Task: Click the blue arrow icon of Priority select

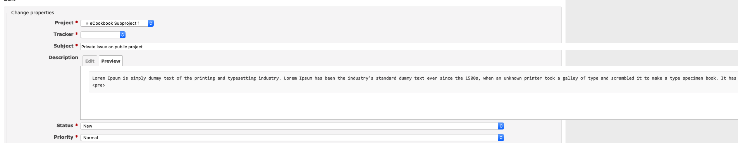Action: tap(501, 138)
